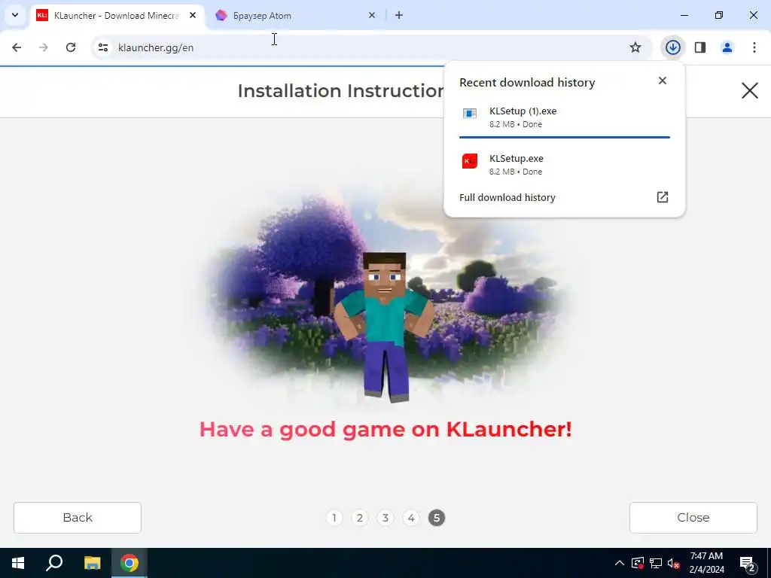771x578 pixels.
Task: Close the recent download history popup
Action: [x=663, y=81]
